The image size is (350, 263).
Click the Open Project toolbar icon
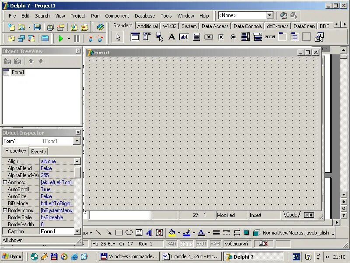pos(61,27)
